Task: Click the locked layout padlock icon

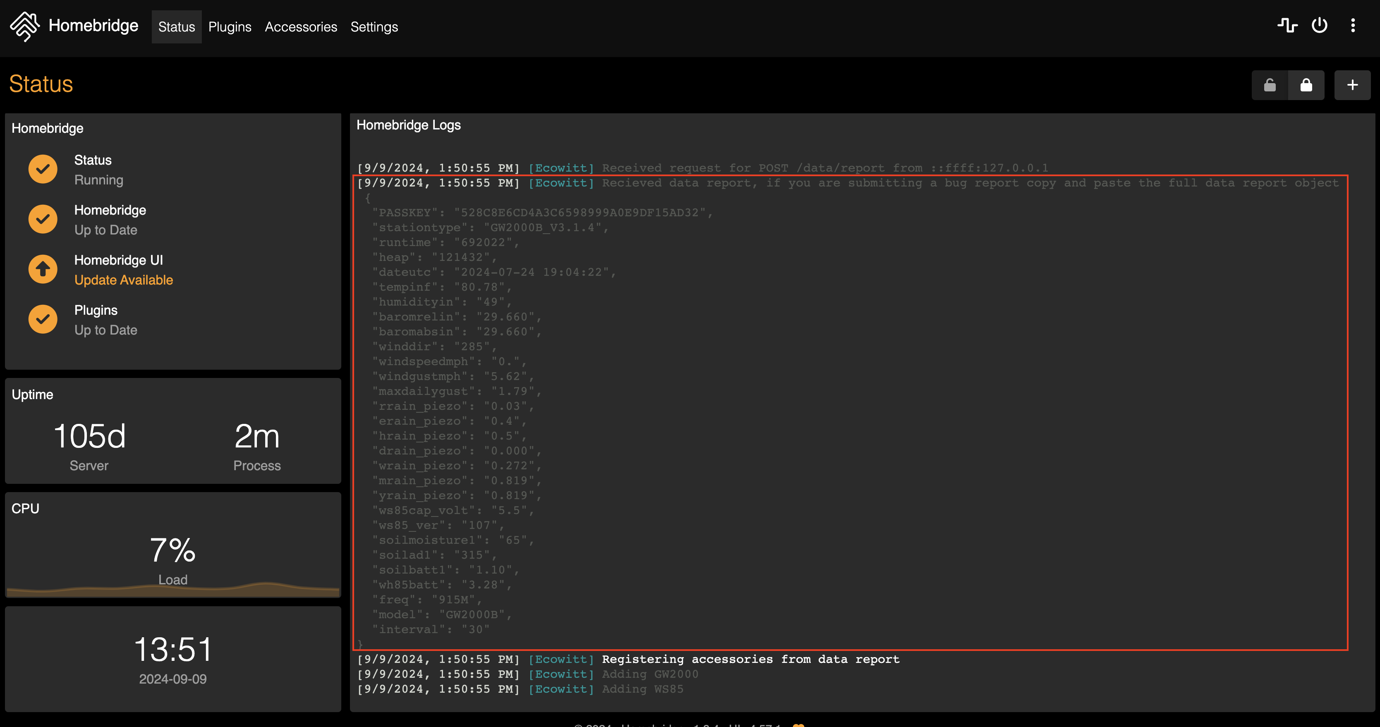Action: click(1306, 85)
